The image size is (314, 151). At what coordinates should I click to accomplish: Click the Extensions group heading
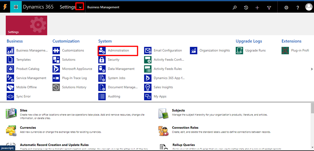pos(292,41)
